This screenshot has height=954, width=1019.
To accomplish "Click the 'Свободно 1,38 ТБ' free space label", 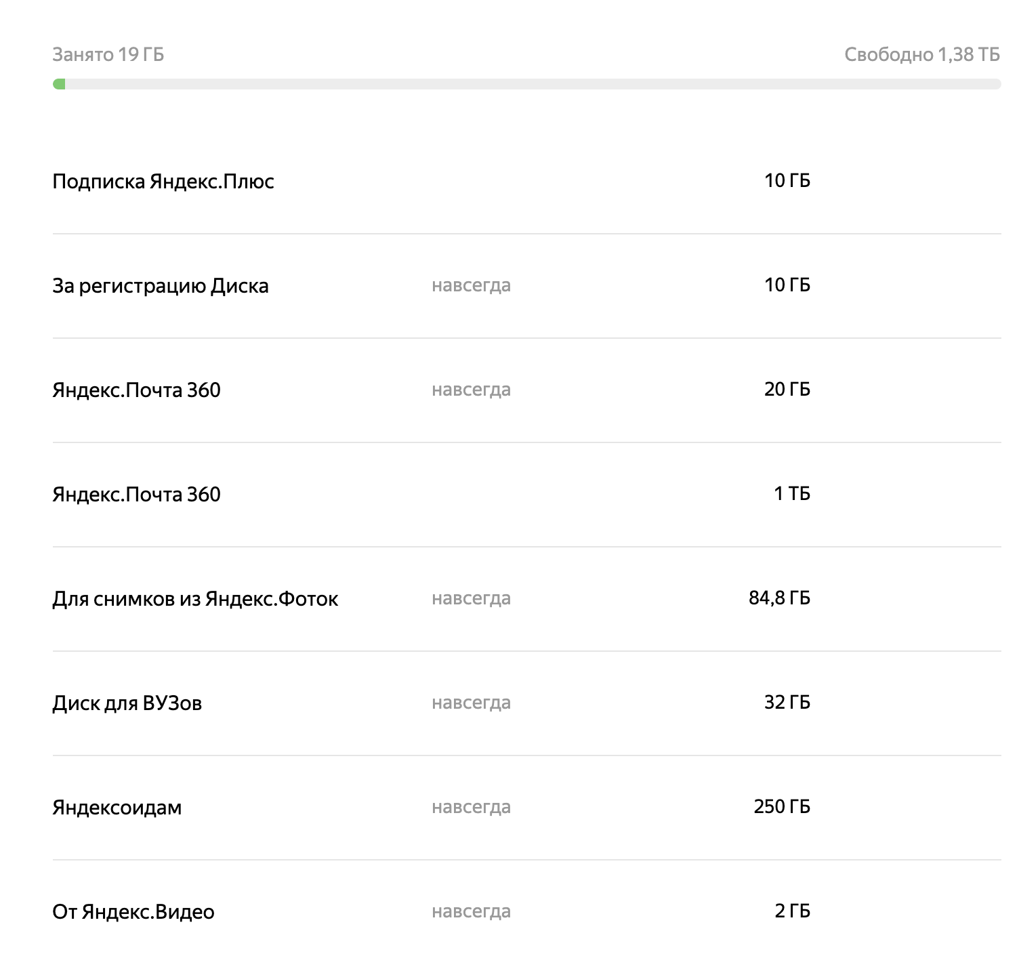I will click(x=921, y=54).
